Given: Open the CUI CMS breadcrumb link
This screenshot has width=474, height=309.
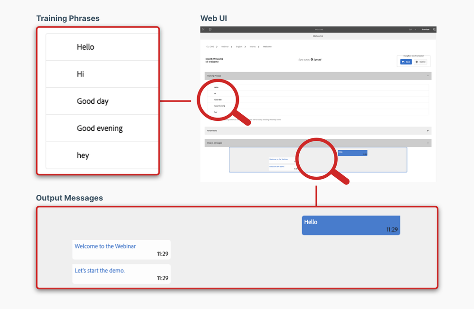Looking at the screenshot, I should pyautogui.click(x=210, y=47).
